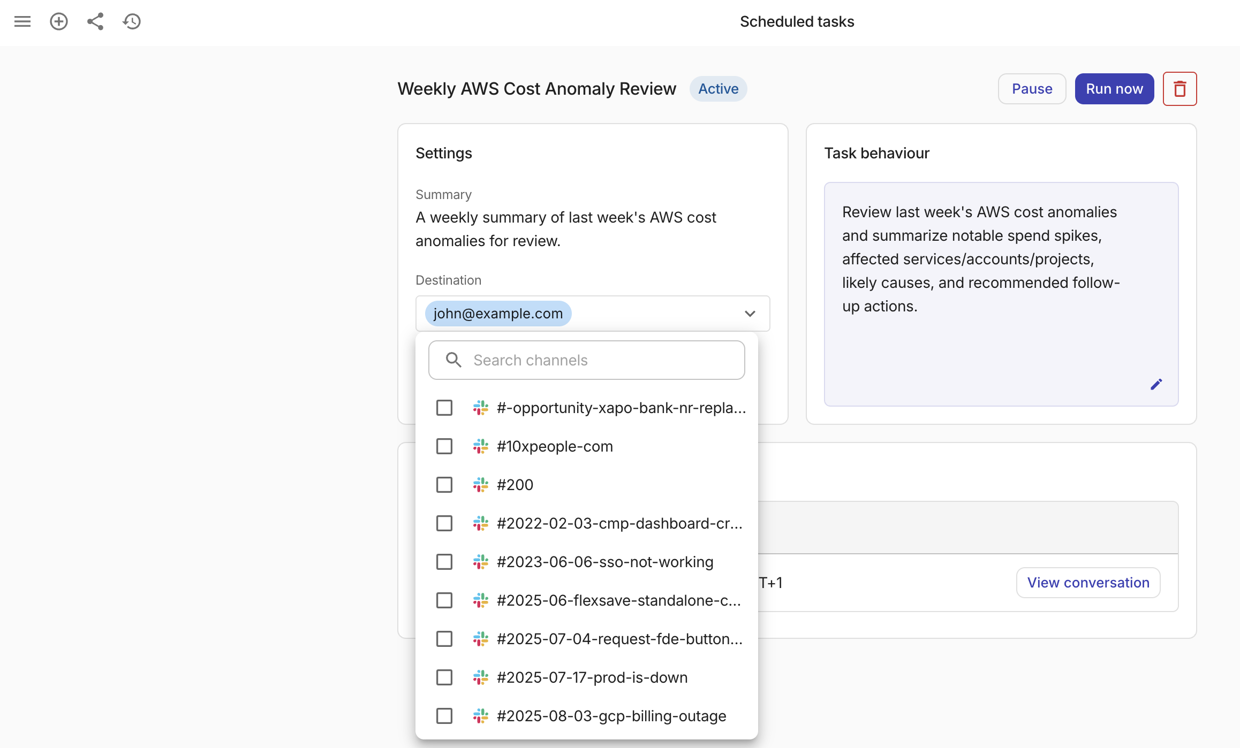This screenshot has height=748, width=1240.
Task: Click the john@example.com destination chip
Action: coord(498,314)
